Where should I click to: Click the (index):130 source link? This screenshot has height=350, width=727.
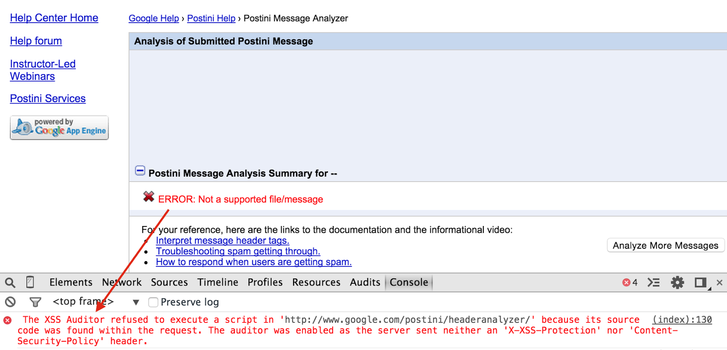682,320
